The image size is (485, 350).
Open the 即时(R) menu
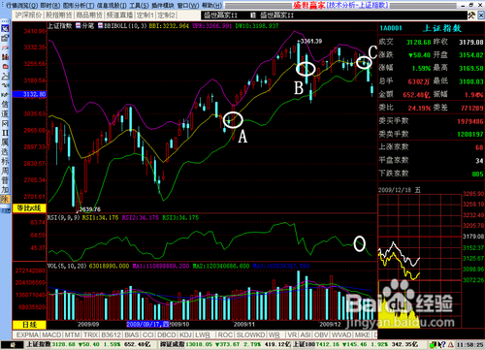(x=50, y=6)
